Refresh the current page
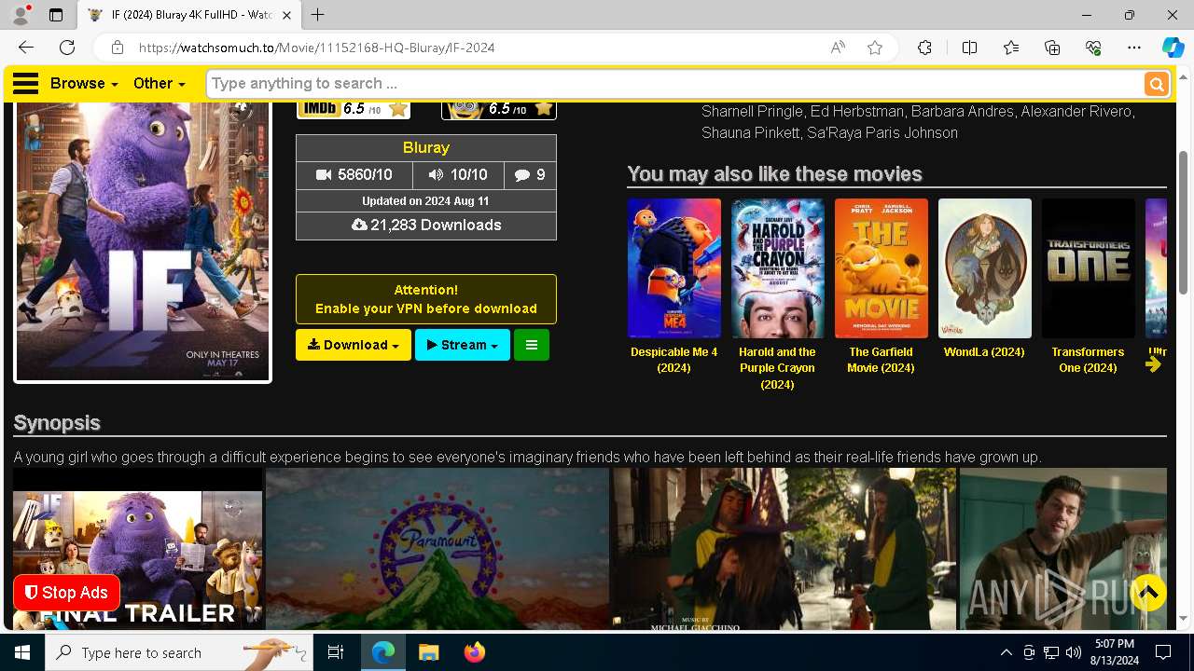 coord(67,48)
